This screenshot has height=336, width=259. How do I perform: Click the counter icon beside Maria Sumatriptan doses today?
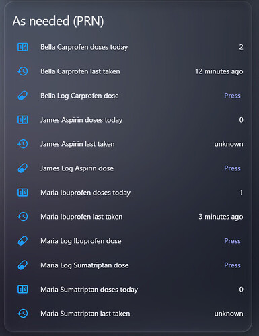click(23, 290)
